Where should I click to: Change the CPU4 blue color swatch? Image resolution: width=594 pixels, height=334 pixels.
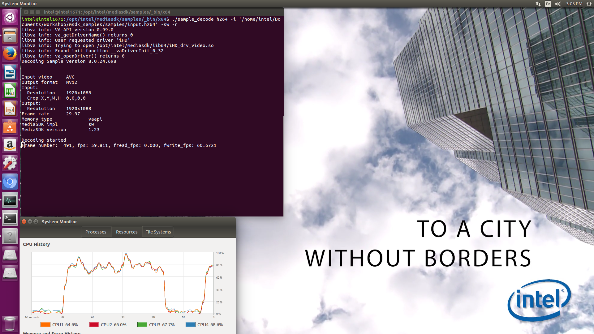click(191, 325)
